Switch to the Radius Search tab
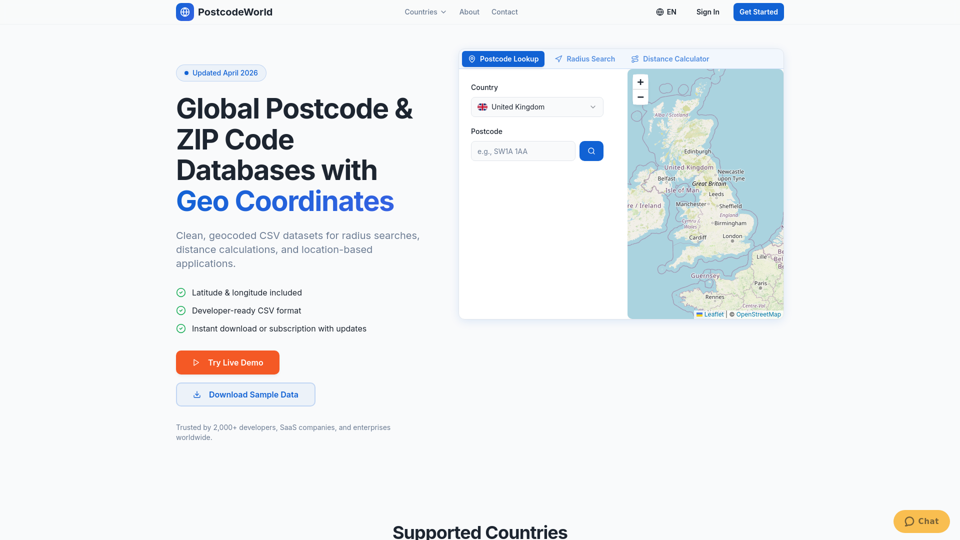The height and width of the screenshot is (540, 960). [585, 59]
